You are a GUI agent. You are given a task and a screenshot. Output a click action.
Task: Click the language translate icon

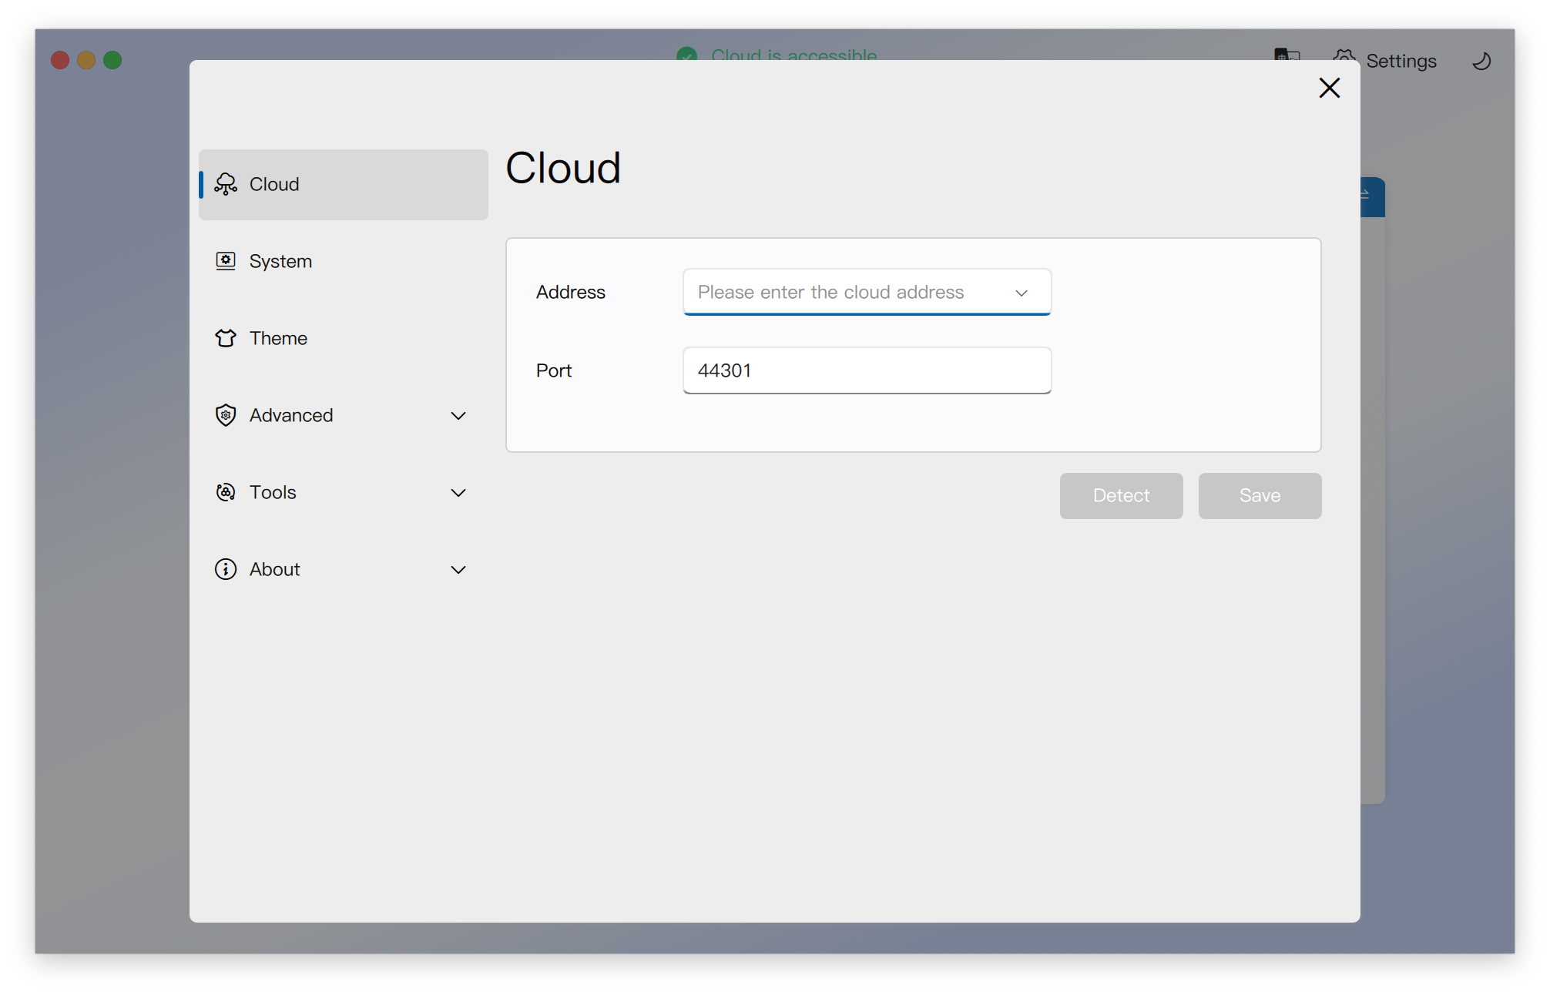click(x=1287, y=54)
